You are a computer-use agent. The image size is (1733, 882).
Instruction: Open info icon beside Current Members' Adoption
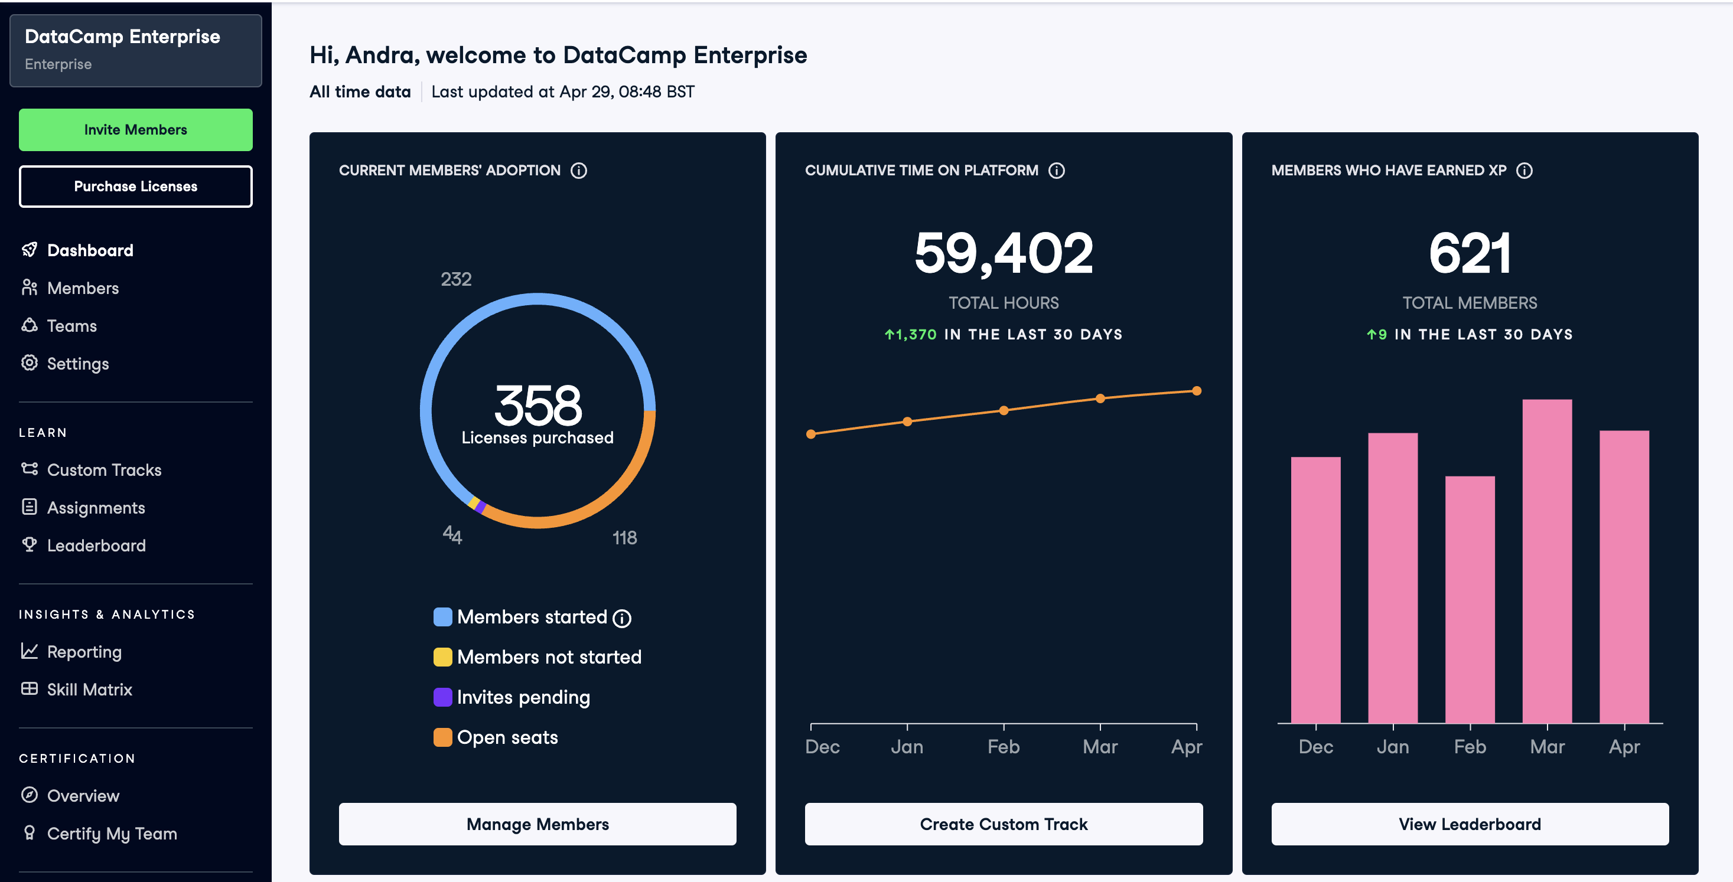(579, 171)
